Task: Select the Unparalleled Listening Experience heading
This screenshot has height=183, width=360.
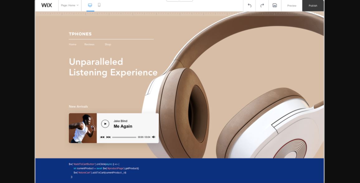Action: tap(113, 67)
